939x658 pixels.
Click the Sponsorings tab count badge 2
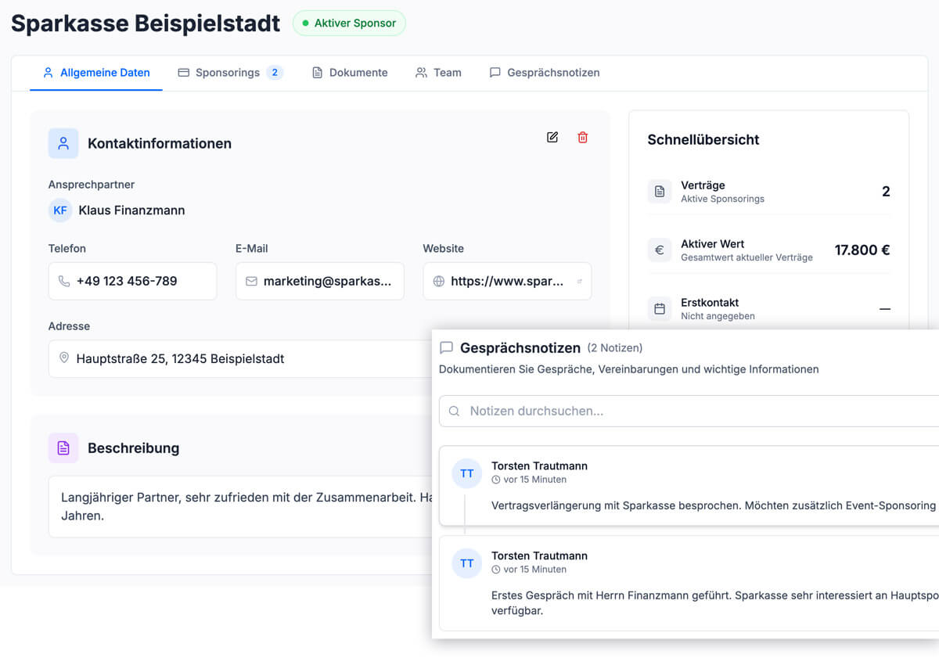tap(275, 73)
